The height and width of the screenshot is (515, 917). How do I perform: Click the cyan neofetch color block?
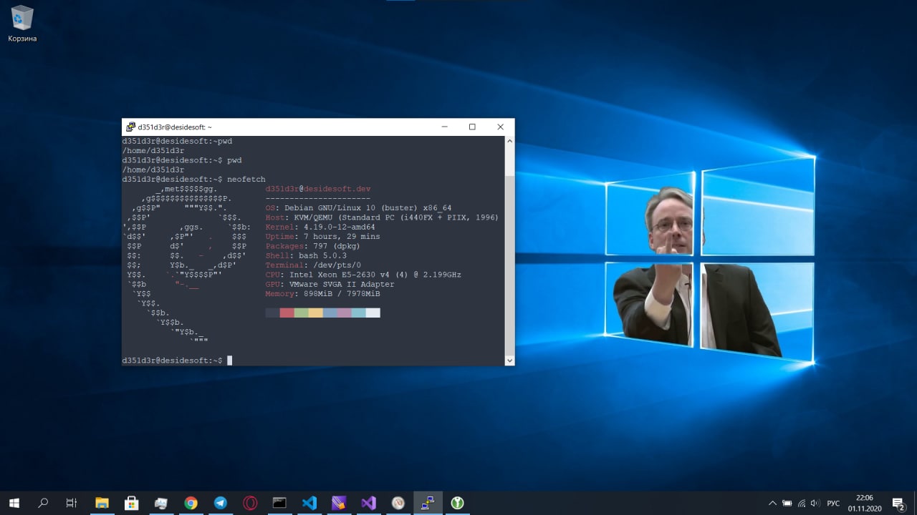tap(358, 313)
